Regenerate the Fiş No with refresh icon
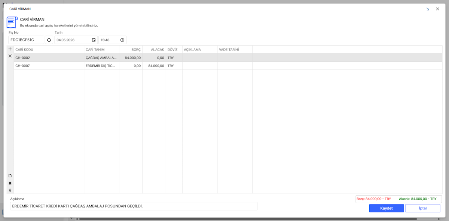 click(49, 40)
